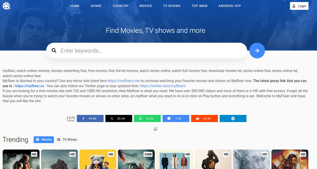317x169 pixels.
Task: Go to TV SHOWS page
Action: point(172,6)
